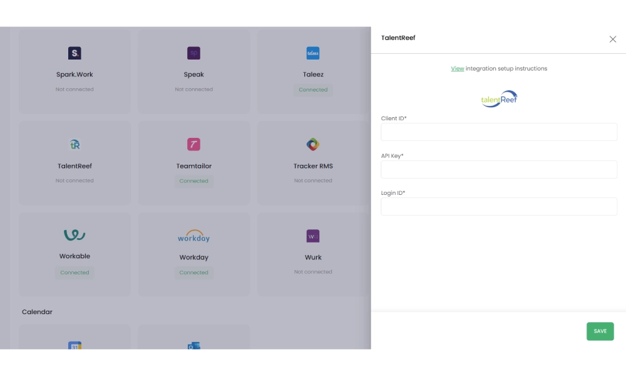Click the Workable Connected status badge
This screenshot has height=376, width=626.
74,273
